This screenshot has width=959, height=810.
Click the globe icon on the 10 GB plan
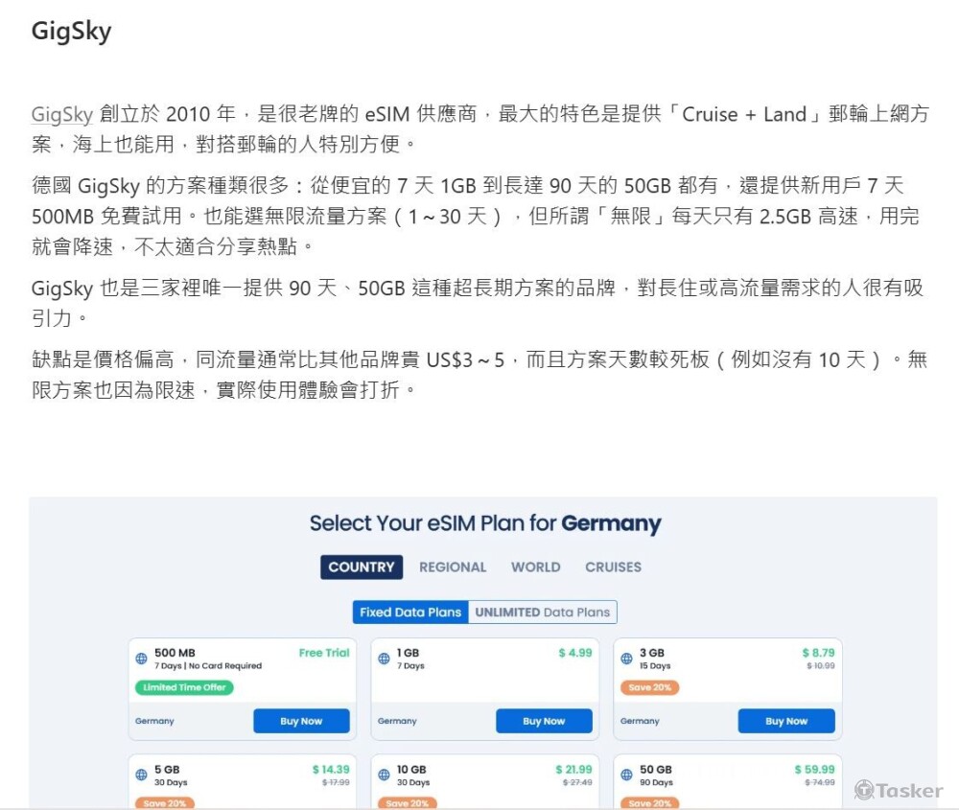pos(383,775)
